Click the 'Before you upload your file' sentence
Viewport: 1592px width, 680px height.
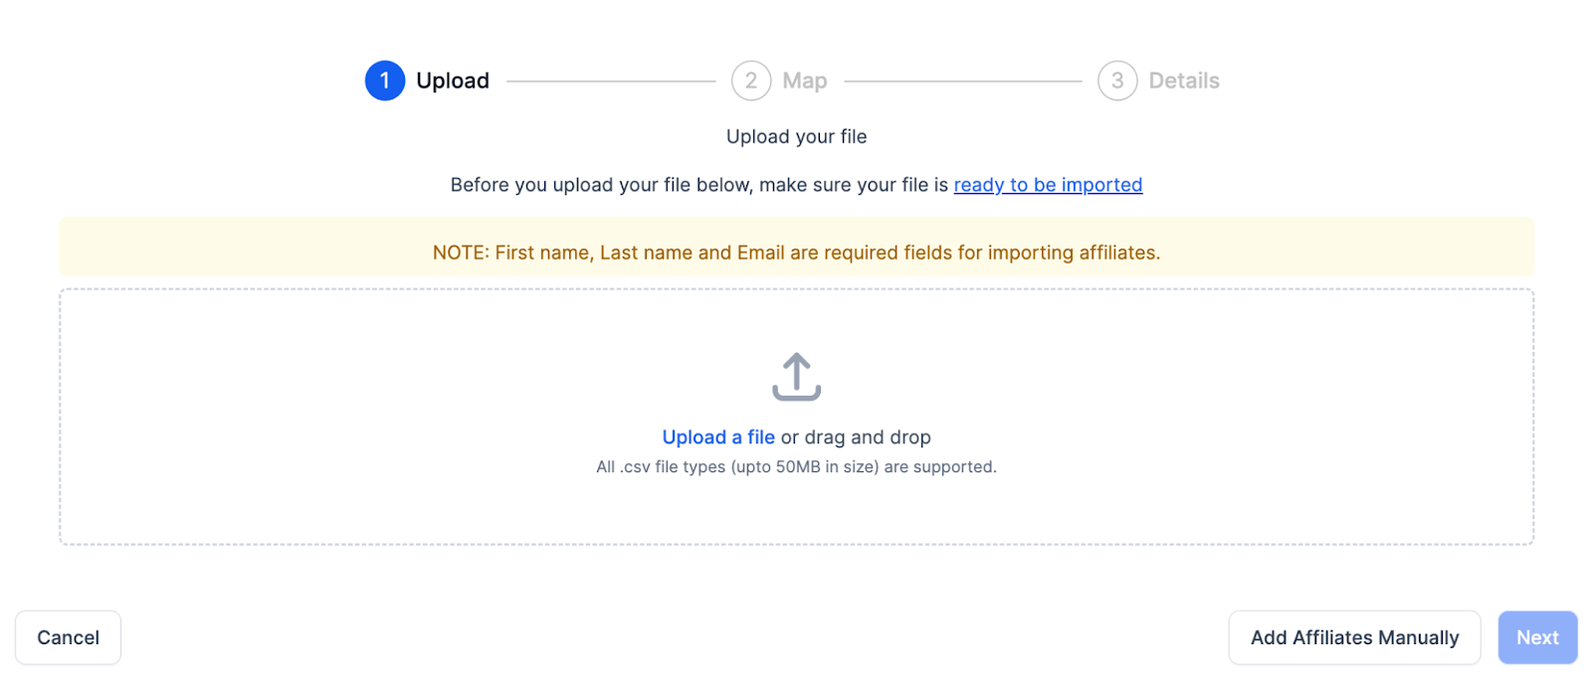(x=698, y=185)
